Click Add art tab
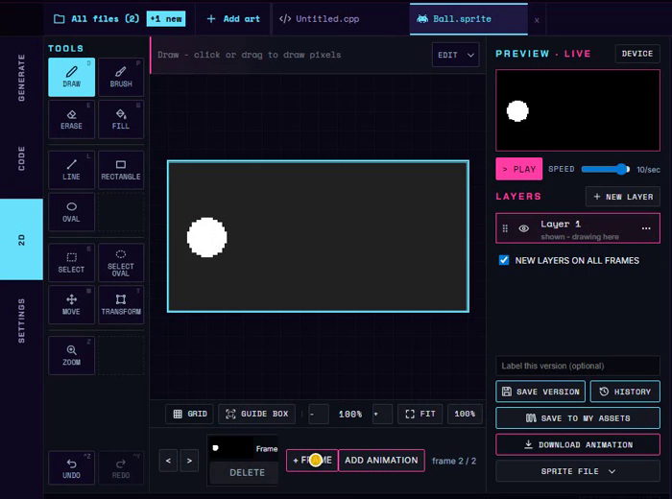Screen dimensions: 672x499 click(x=233, y=19)
